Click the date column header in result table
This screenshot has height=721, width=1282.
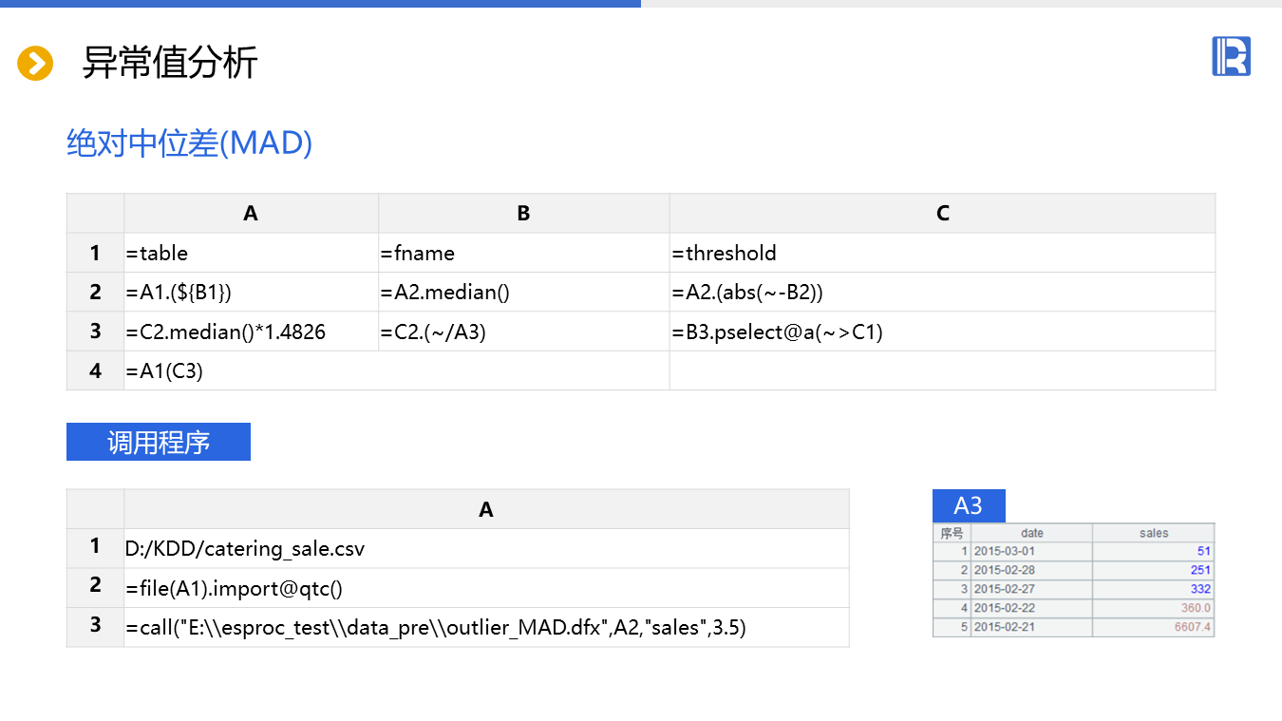(x=1031, y=533)
